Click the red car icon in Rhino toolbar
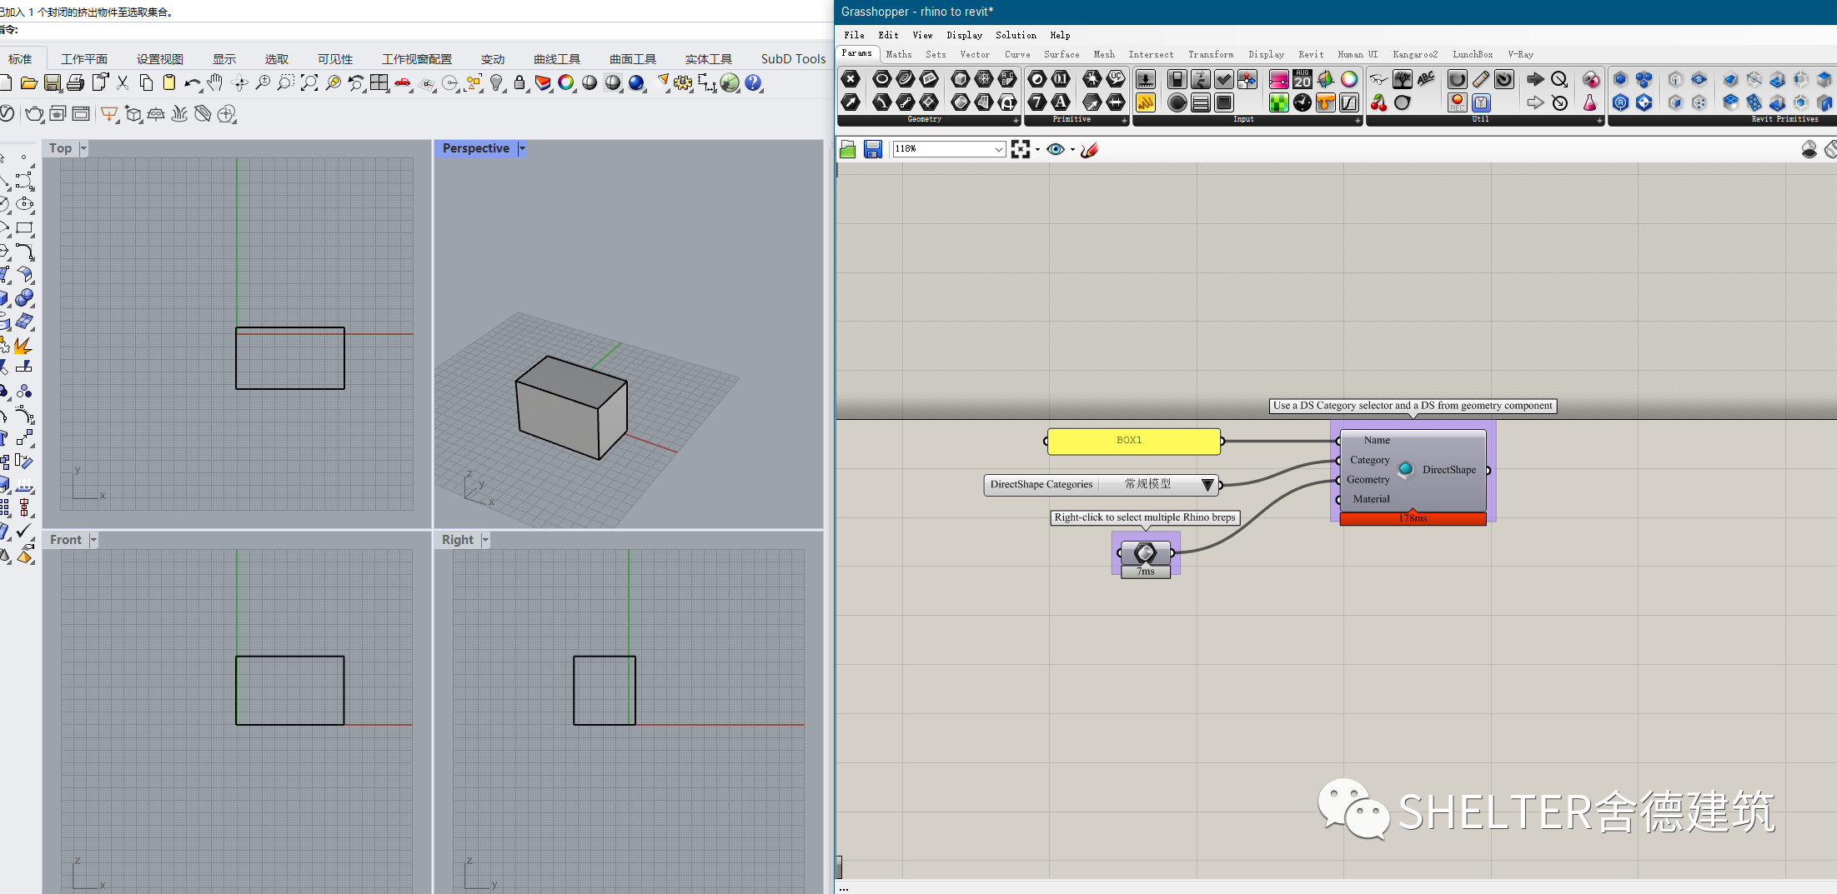 tap(403, 82)
